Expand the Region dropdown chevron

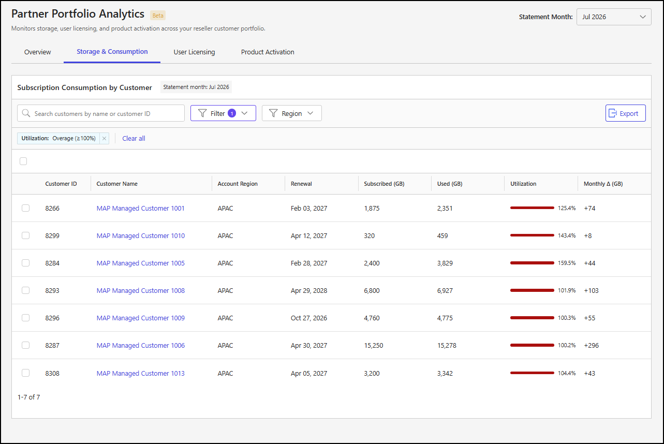point(311,113)
